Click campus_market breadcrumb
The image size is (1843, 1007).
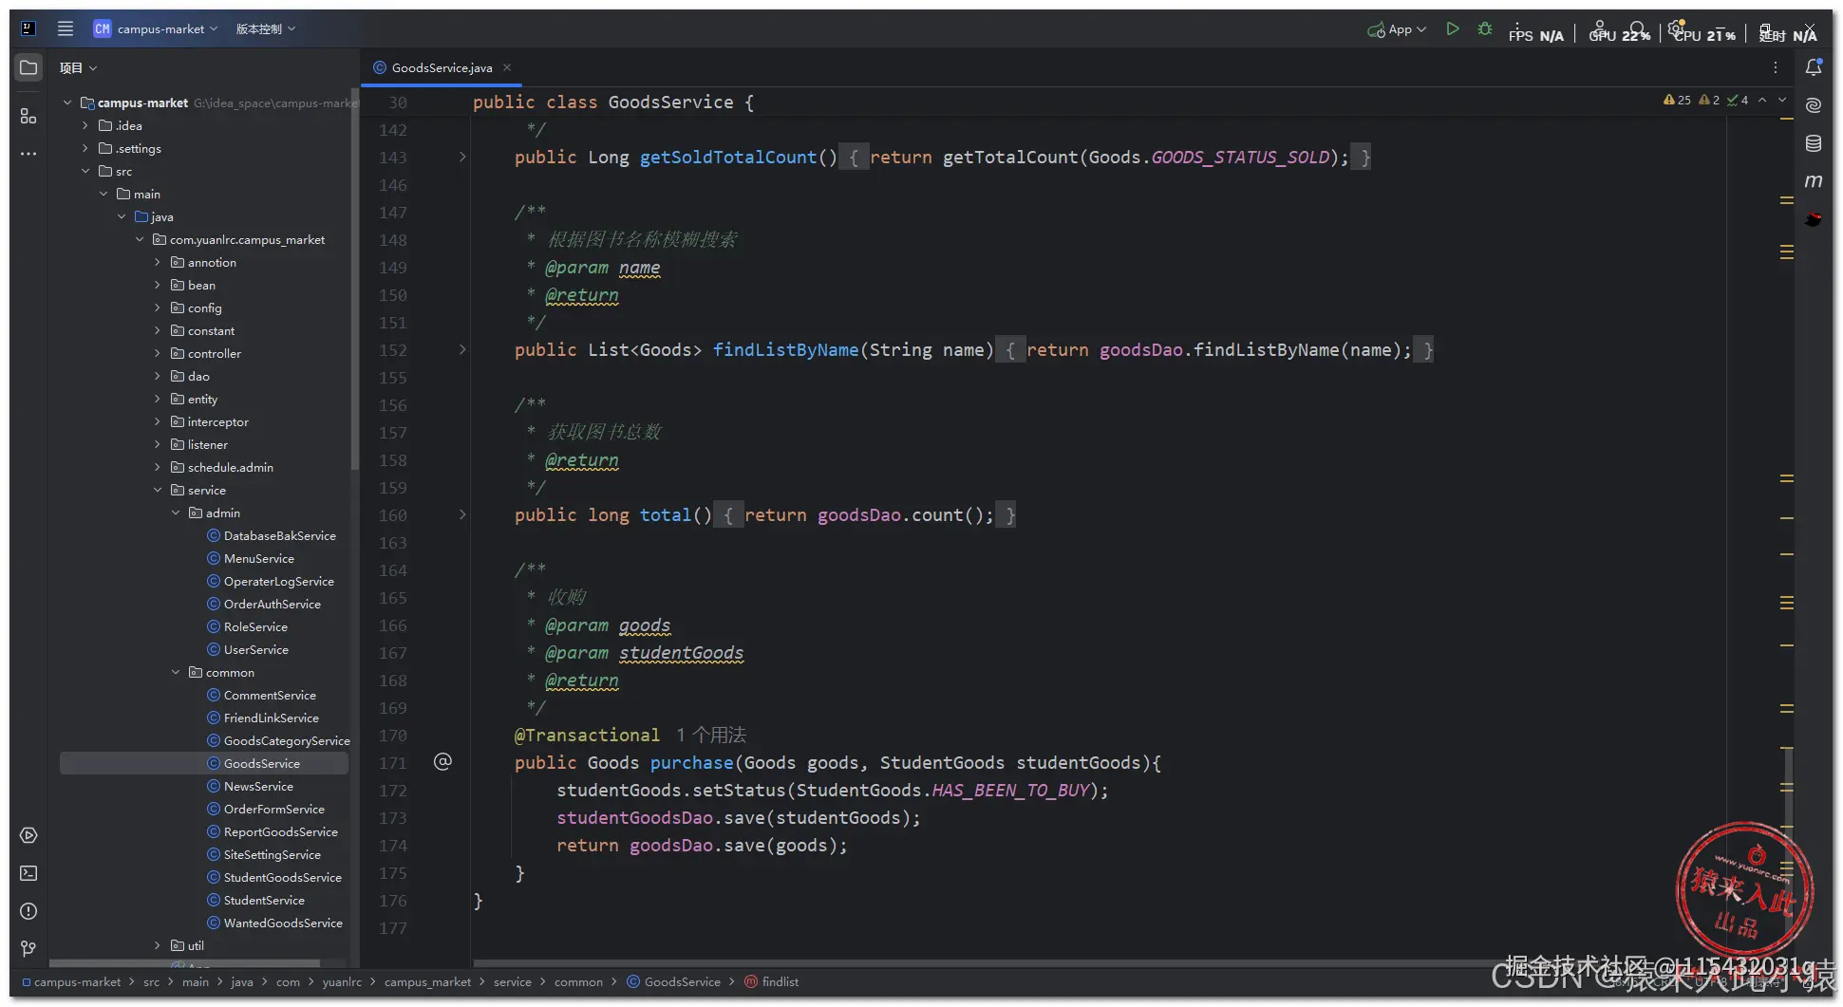427,981
